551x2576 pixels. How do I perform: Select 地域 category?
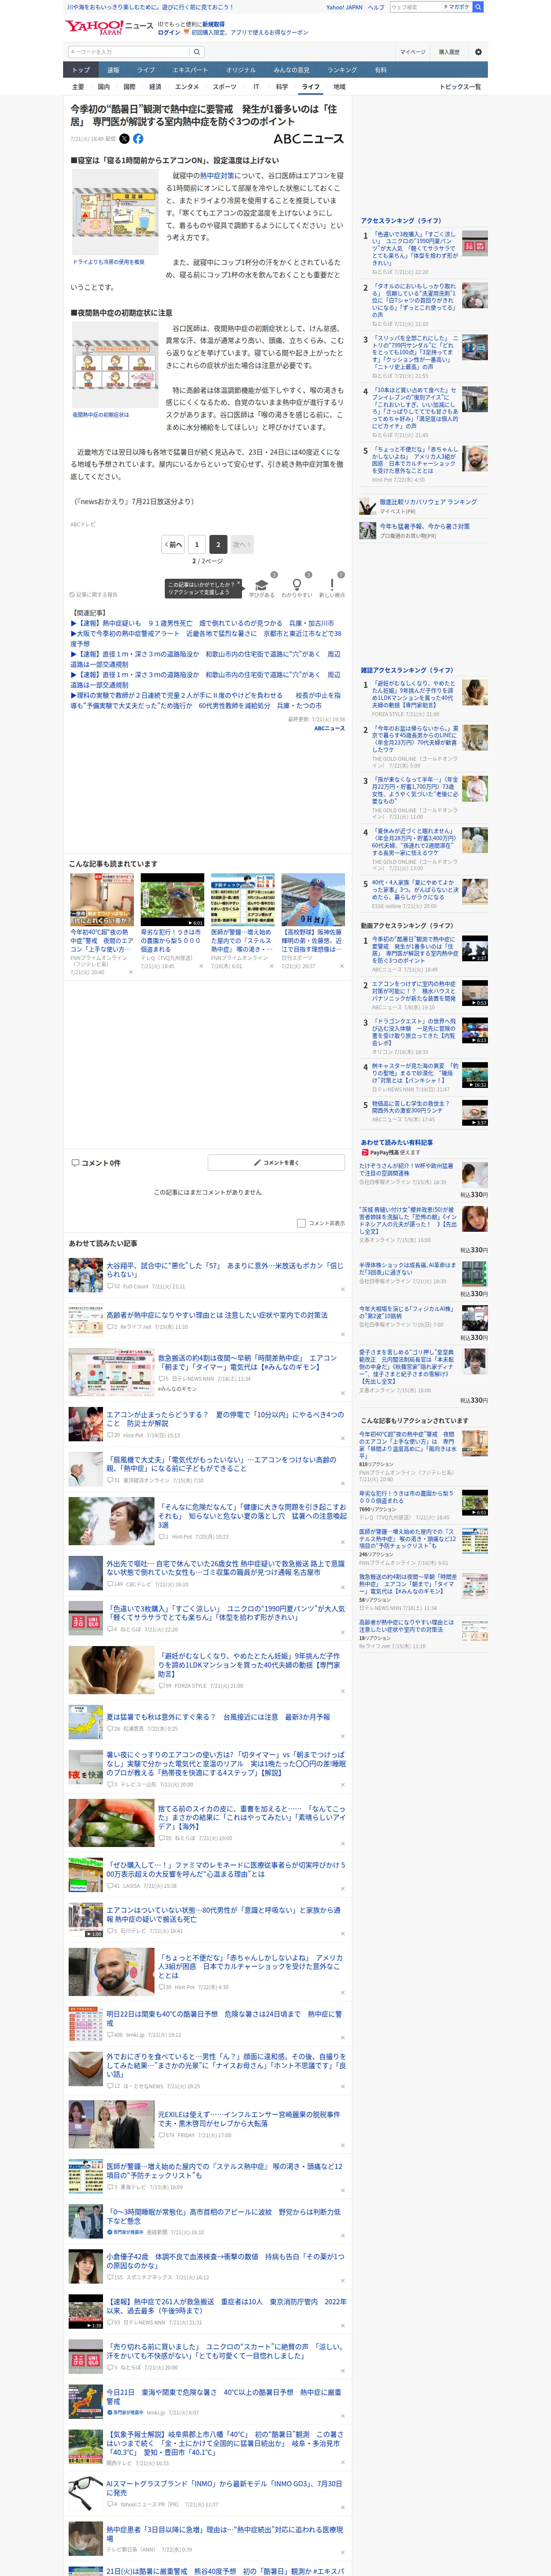tap(339, 87)
